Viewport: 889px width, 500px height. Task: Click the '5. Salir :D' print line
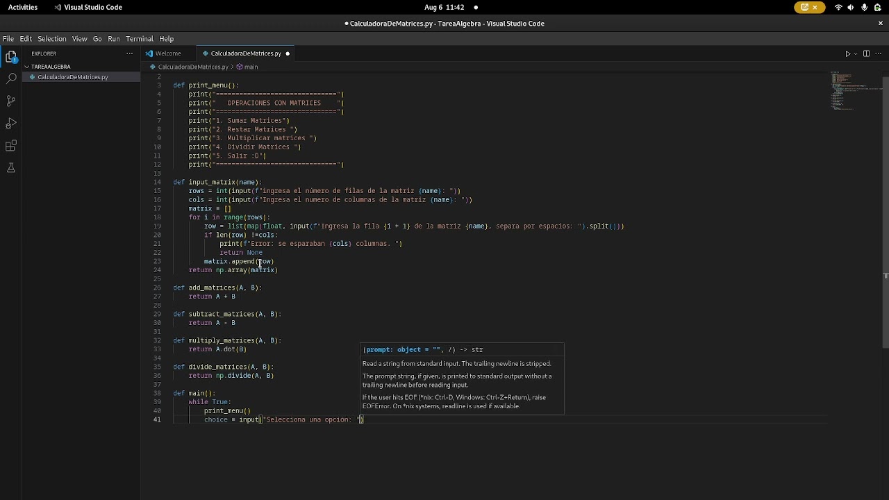[227, 156]
